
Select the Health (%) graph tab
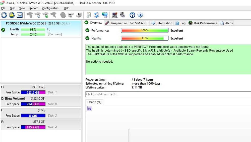94,102
